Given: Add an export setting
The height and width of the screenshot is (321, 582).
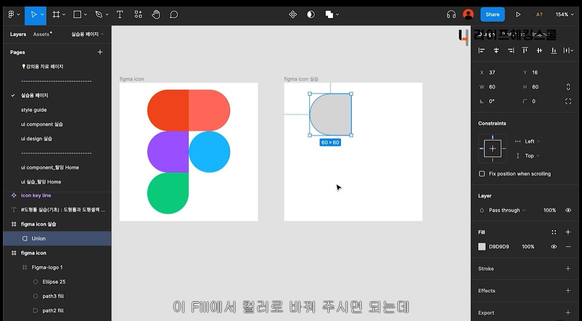Looking at the screenshot, I should [568, 312].
